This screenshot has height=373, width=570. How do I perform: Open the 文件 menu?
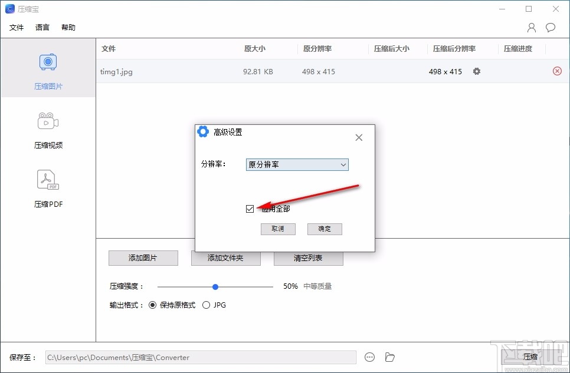pos(17,27)
